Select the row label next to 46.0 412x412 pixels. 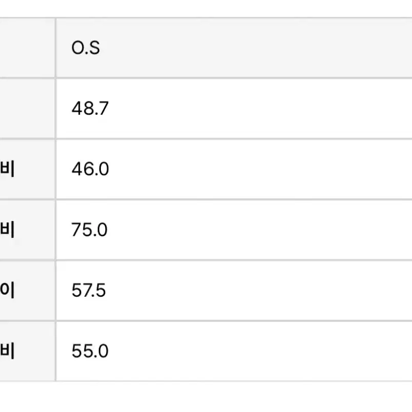pyautogui.click(x=7, y=169)
